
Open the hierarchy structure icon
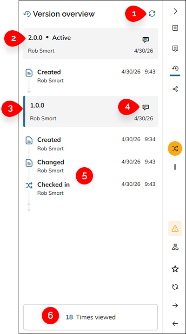[175, 247]
